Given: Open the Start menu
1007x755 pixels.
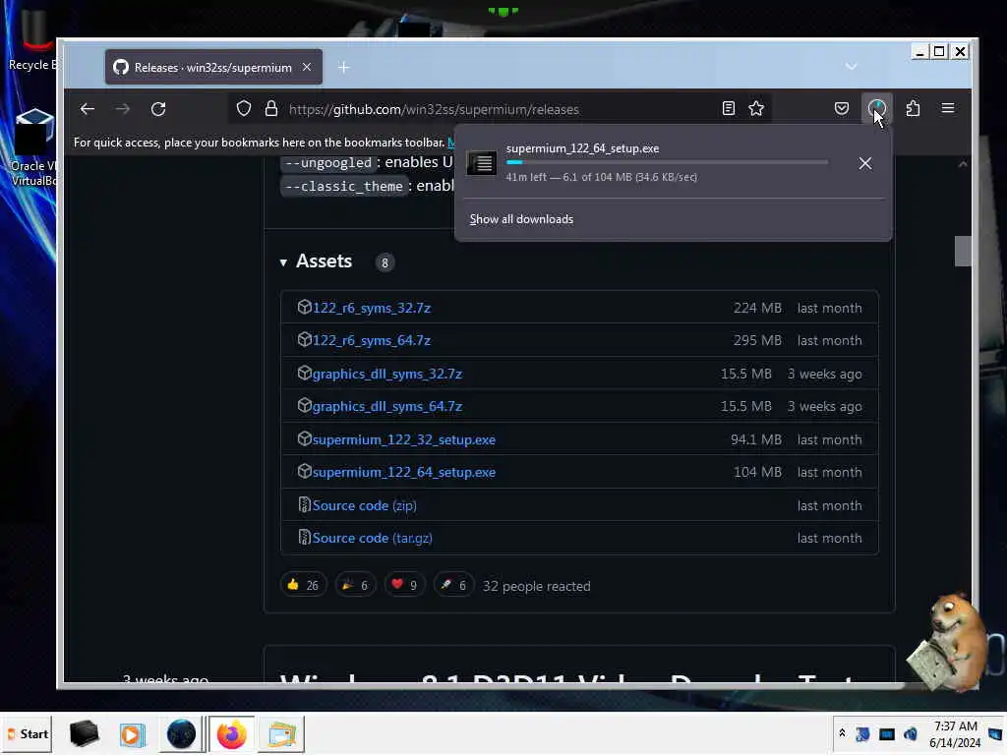Looking at the screenshot, I should [29, 734].
